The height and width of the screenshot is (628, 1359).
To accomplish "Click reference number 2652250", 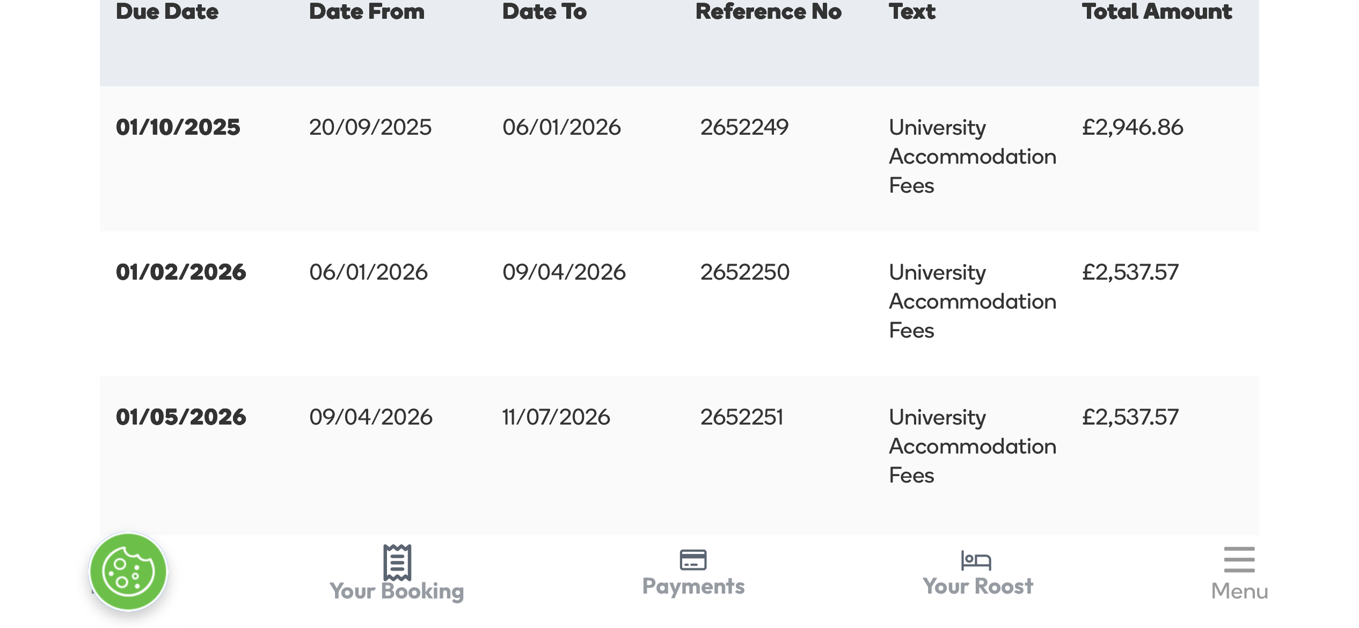I will [745, 272].
